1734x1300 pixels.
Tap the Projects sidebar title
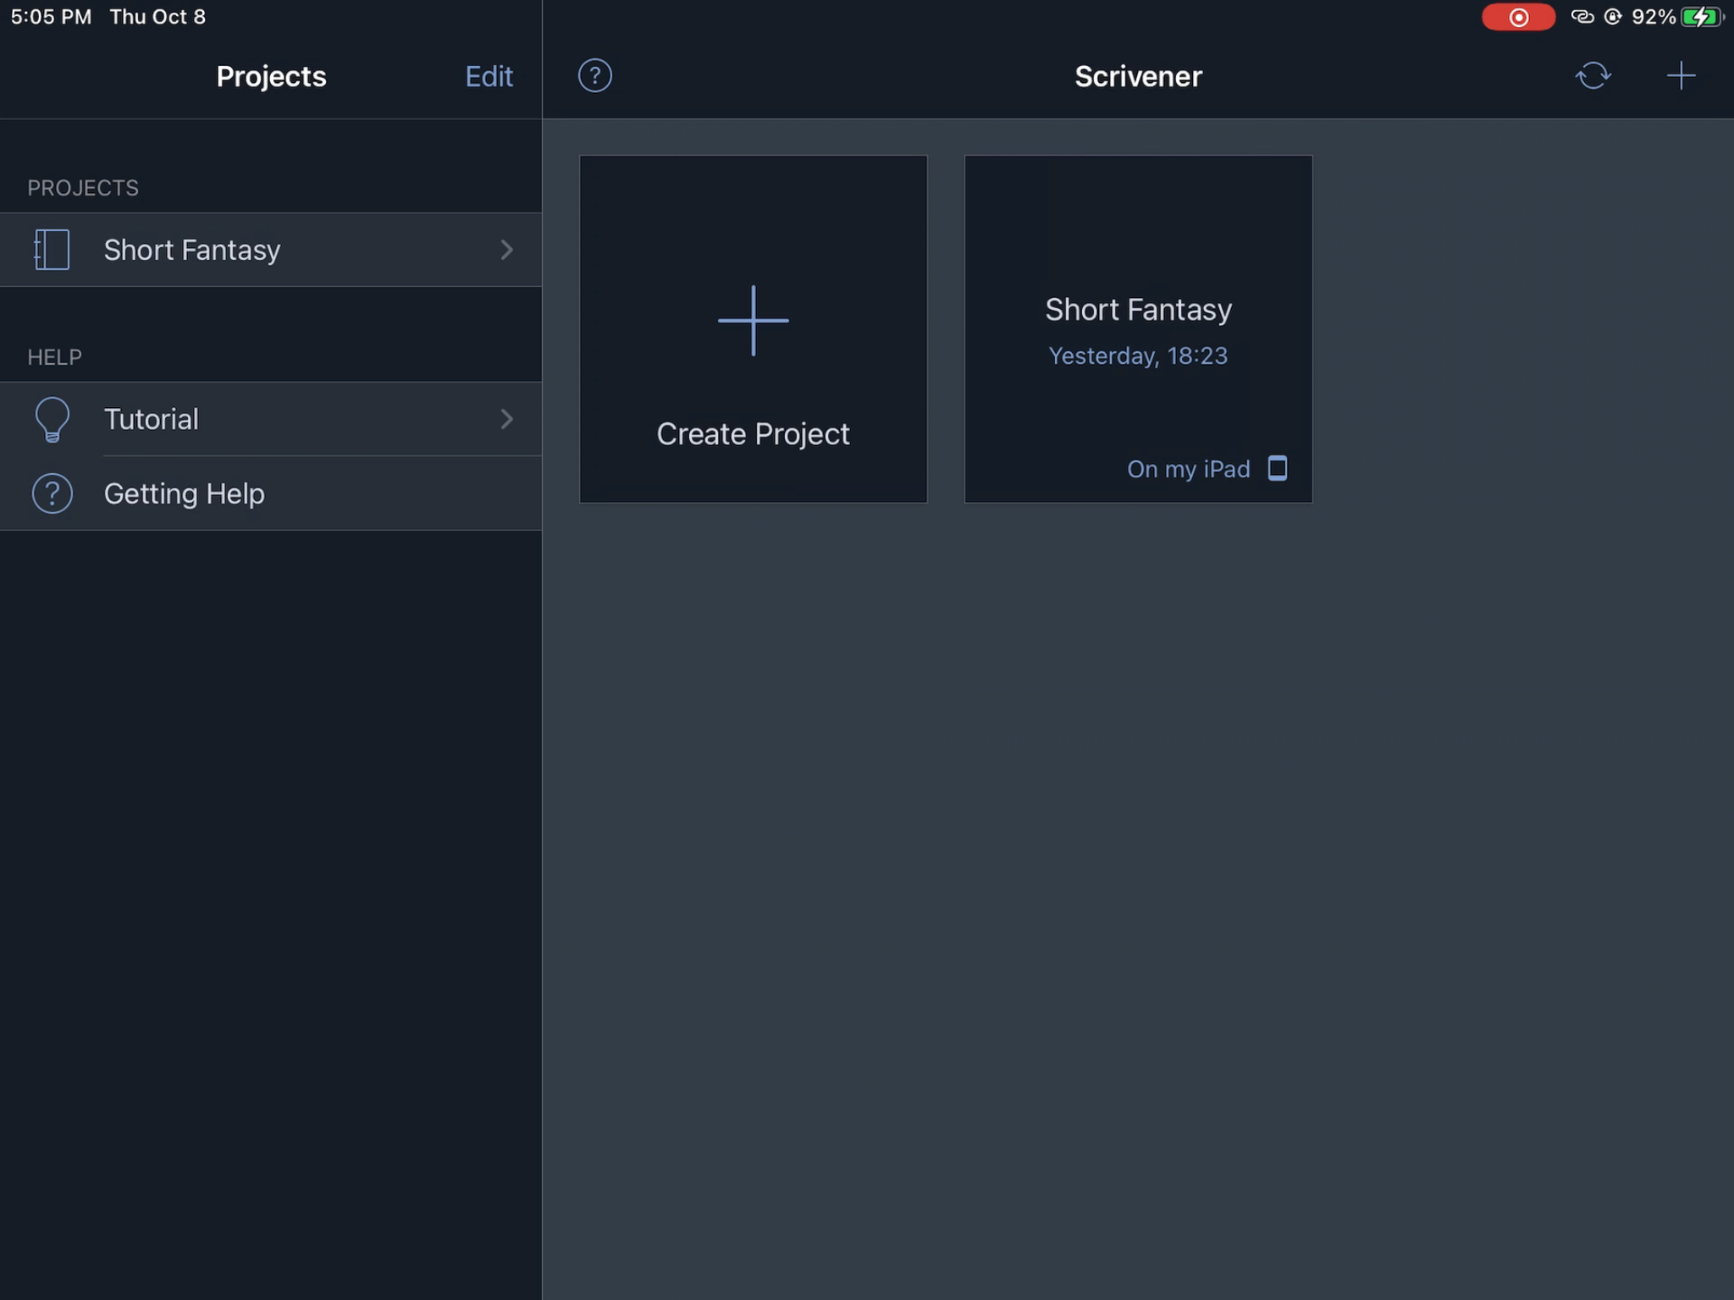271,76
